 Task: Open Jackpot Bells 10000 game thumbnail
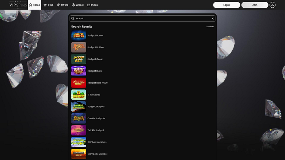79,83
